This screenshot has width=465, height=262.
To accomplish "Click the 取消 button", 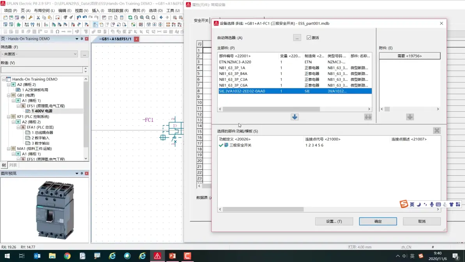I will point(422,221).
